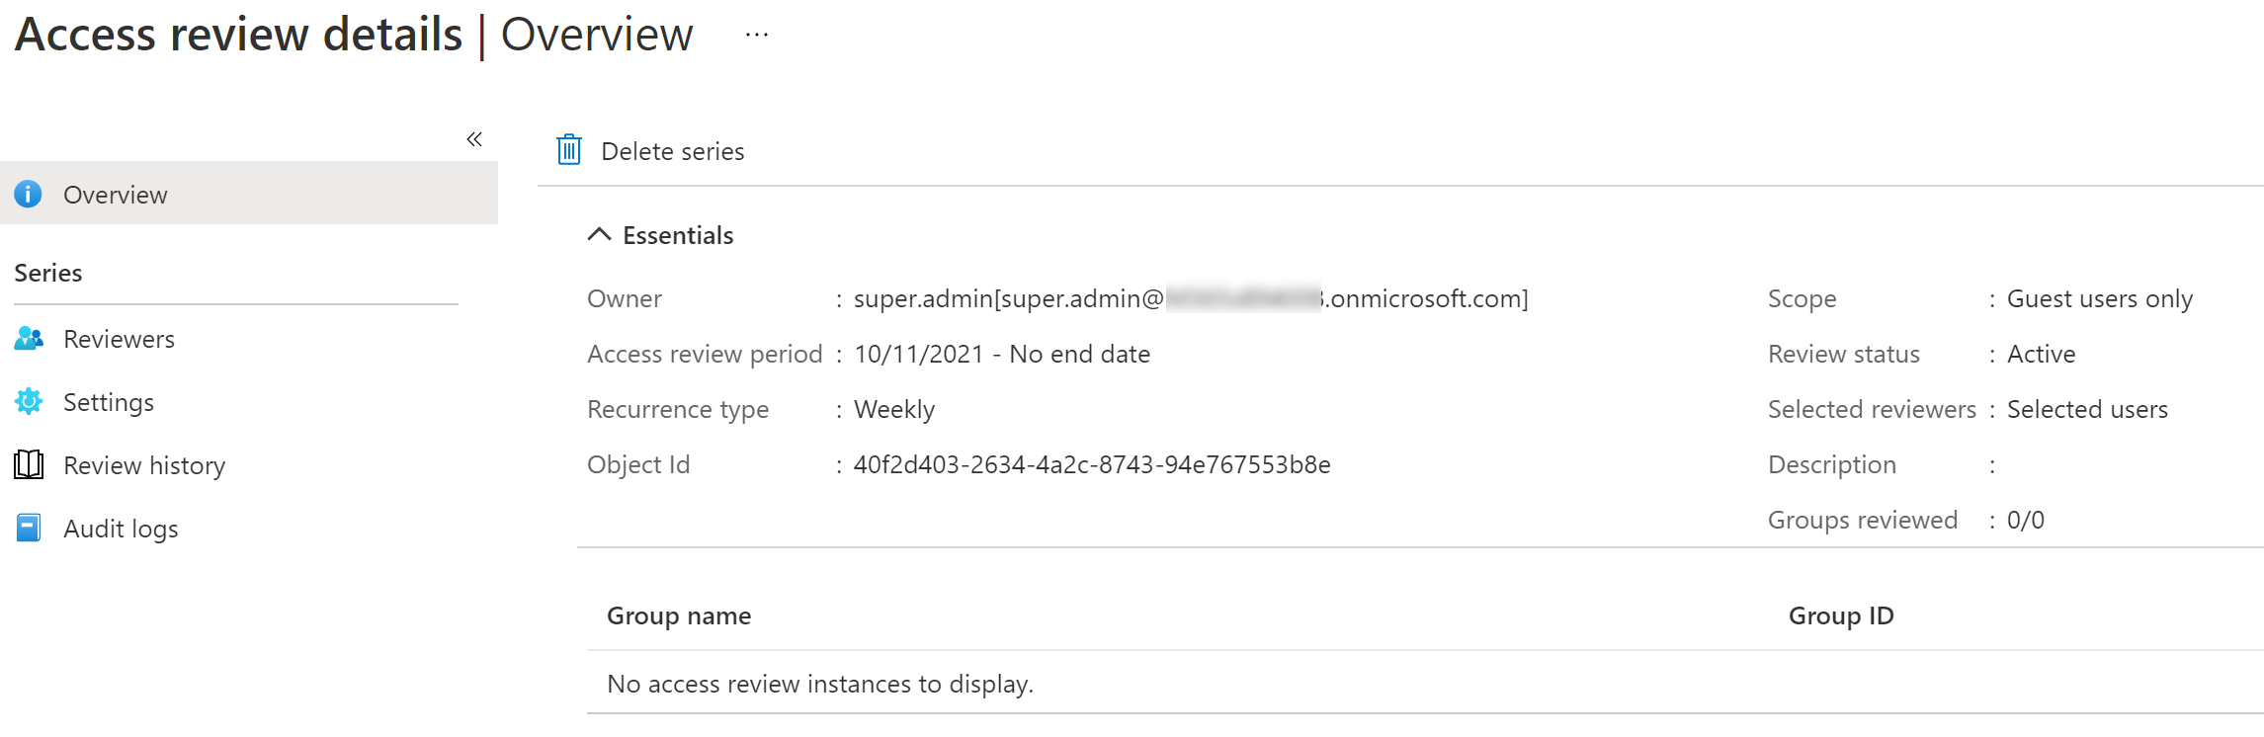Click the Review history book icon
The image size is (2264, 737).
(29, 464)
